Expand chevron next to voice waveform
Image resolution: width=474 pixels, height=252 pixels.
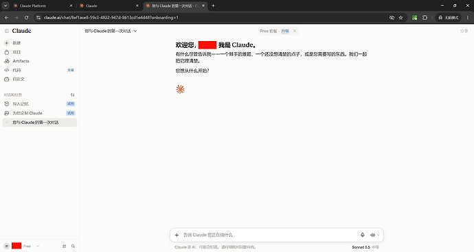379,235
